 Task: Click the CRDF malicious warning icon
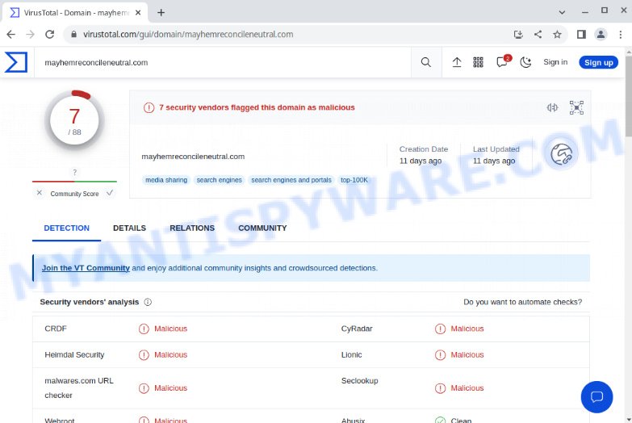point(144,329)
